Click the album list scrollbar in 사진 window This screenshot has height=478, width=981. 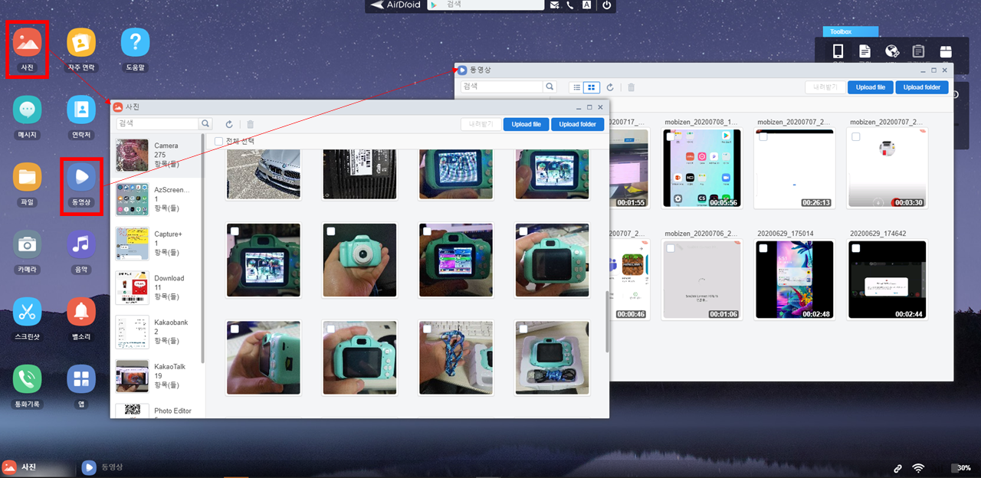coord(203,249)
